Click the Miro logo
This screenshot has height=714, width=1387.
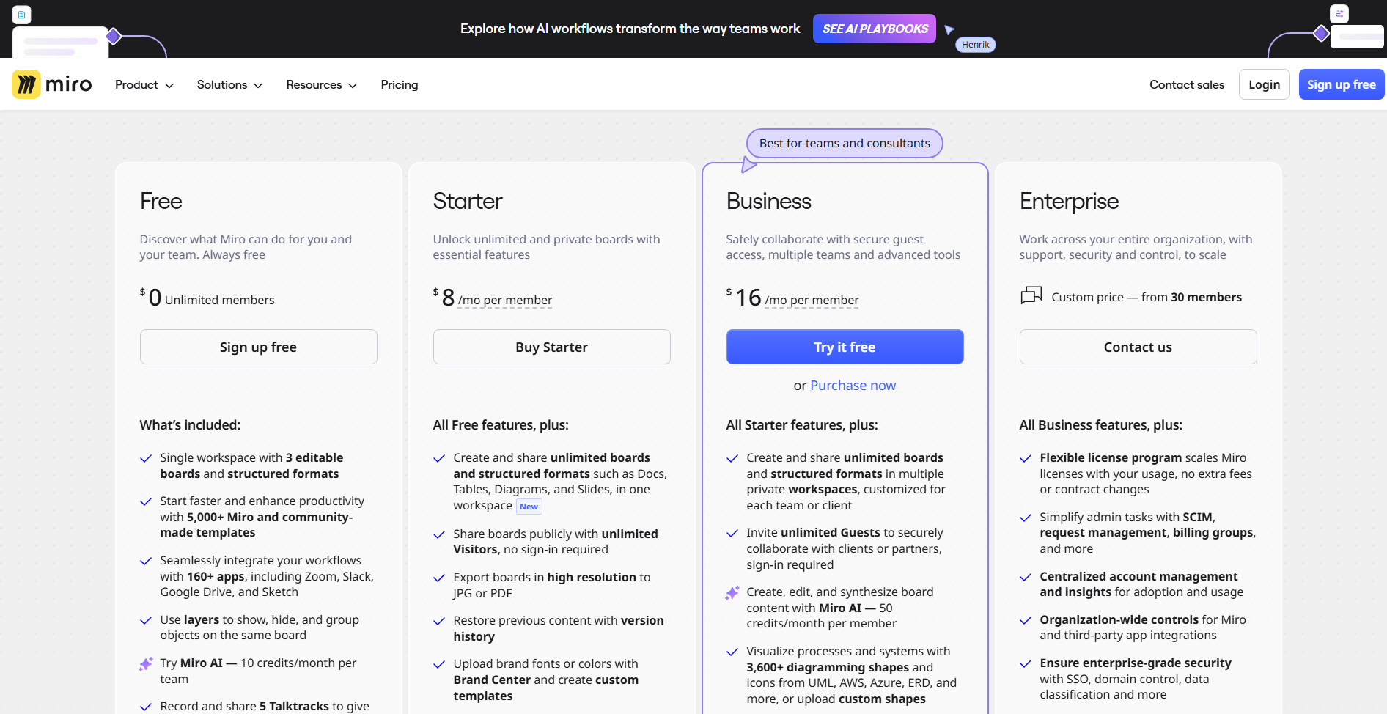coord(51,84)
